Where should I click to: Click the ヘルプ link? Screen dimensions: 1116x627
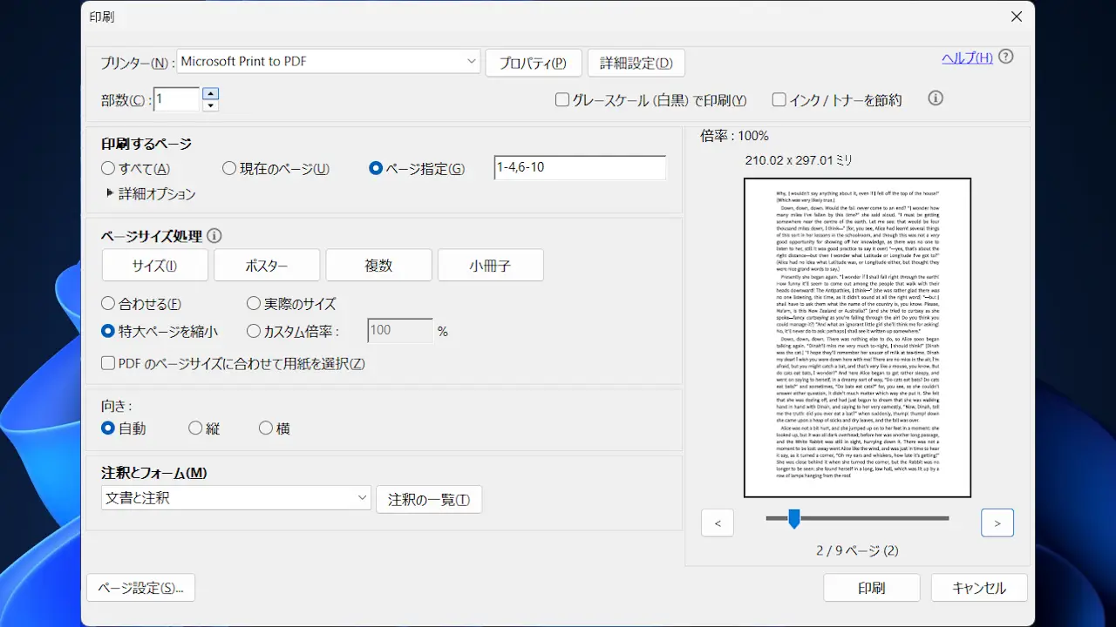click(x=967, y=58)
